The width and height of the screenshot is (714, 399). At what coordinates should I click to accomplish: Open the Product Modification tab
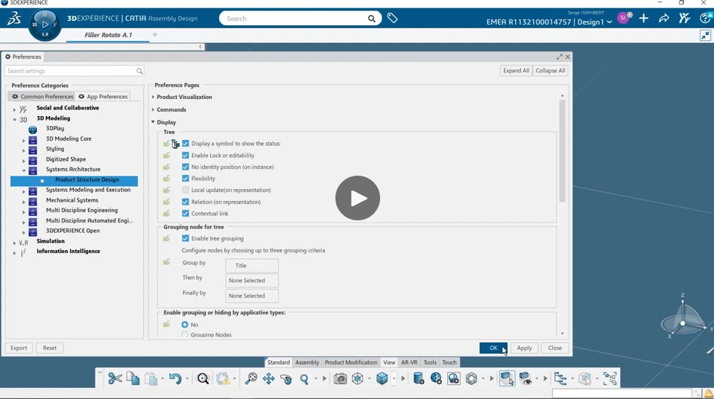tap(350, 363)
